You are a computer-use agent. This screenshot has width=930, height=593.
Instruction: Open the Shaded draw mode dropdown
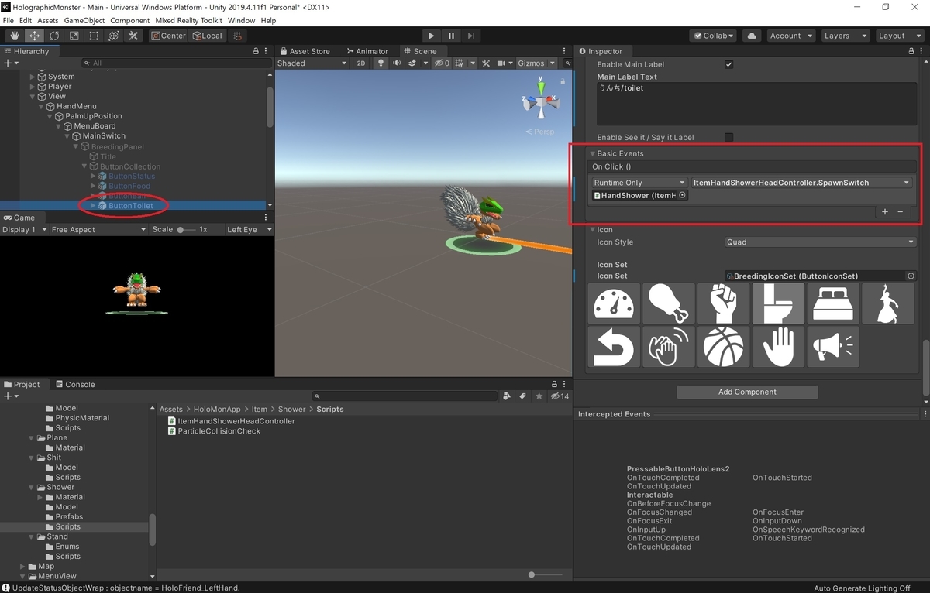pos(312,63)
